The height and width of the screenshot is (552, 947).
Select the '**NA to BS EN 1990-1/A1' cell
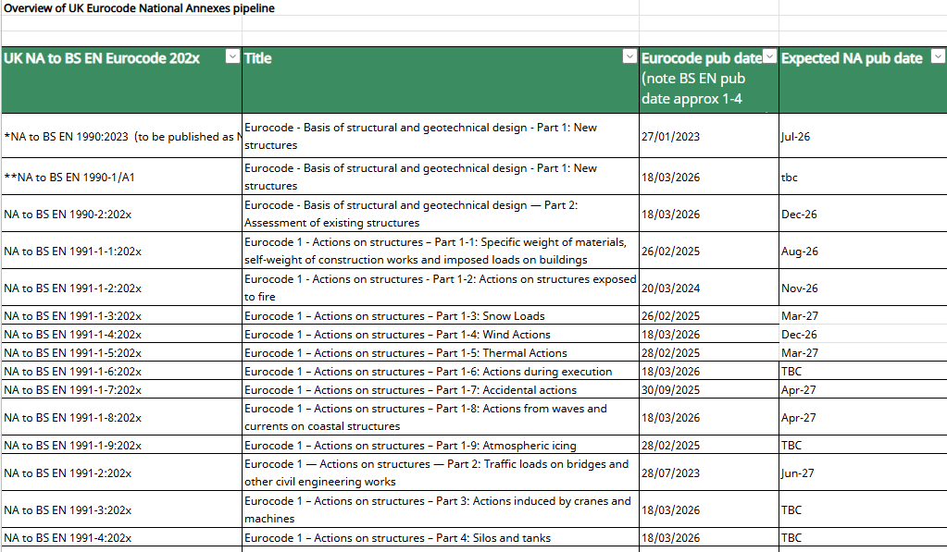(121, 177)
